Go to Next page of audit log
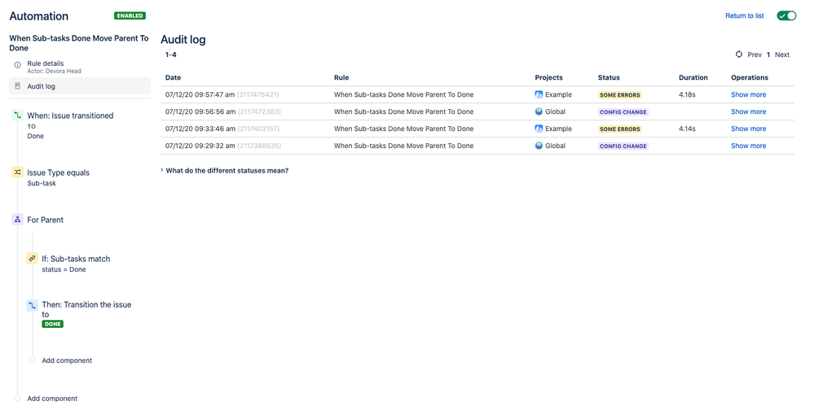This screenshot has height=419, width=814. coord(781,55)
